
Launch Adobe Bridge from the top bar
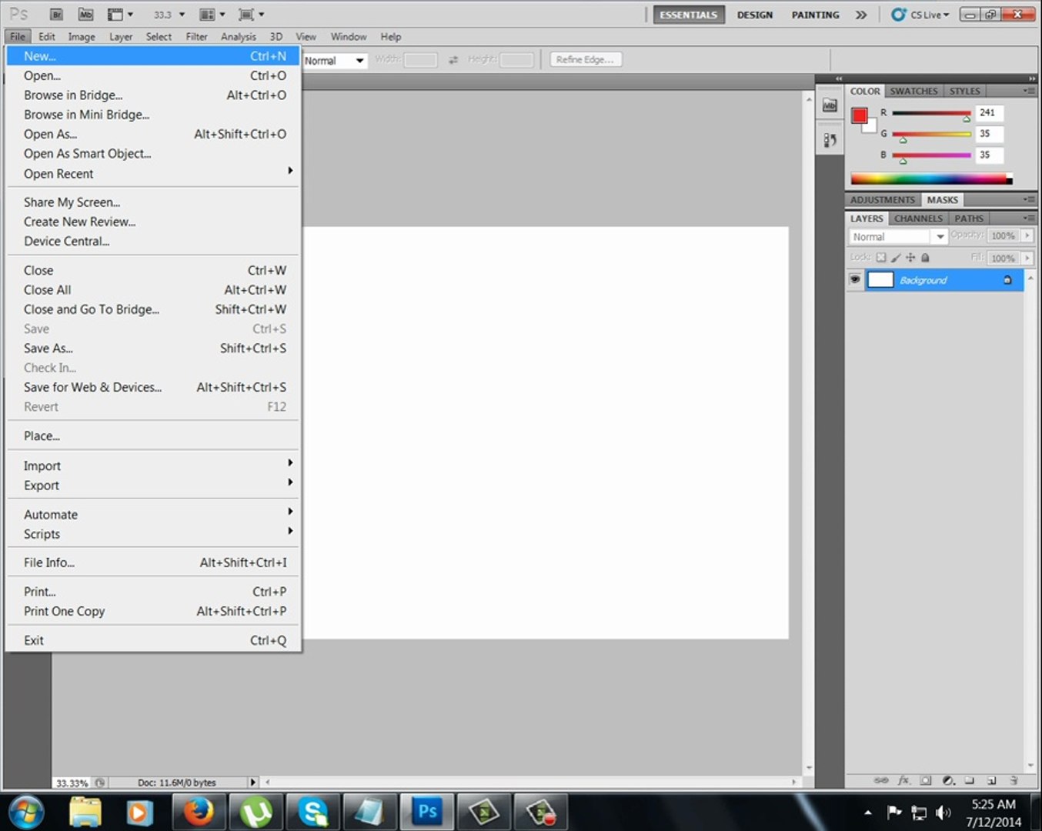57,14
